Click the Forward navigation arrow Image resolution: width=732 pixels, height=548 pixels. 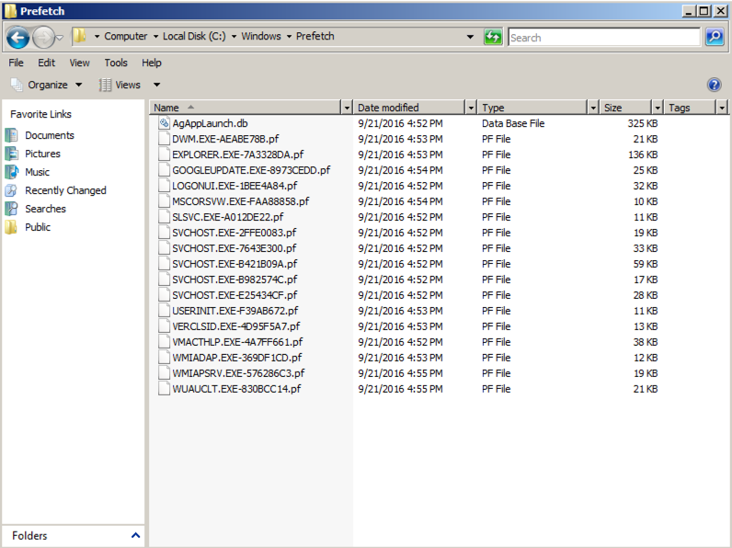point(43,38)
